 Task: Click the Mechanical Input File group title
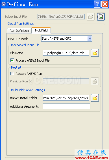coord(25,45)
